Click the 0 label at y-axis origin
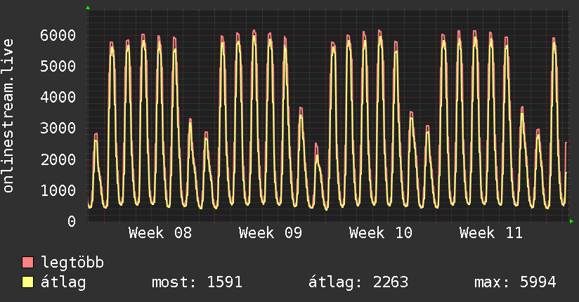Screen dimensions: 579x302 pos(71,221)
